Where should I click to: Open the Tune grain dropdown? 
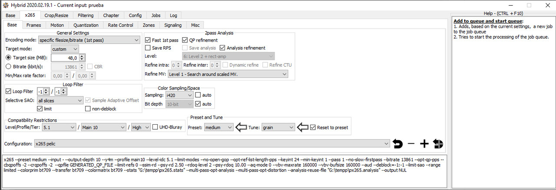(x=278, y=128)
